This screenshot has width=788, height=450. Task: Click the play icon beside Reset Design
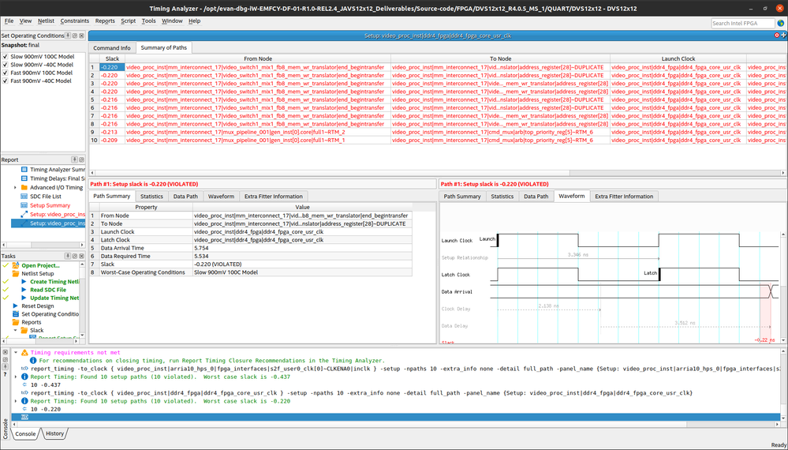[16, 306]
